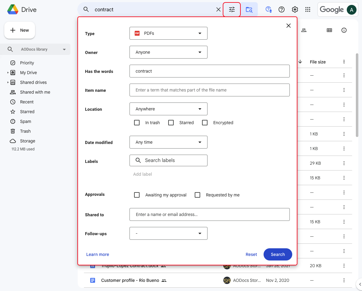The height and width of the screenshot is (291, 362).
Task: Click the Recent clock icon in sidebar
Action: point(13,102)
